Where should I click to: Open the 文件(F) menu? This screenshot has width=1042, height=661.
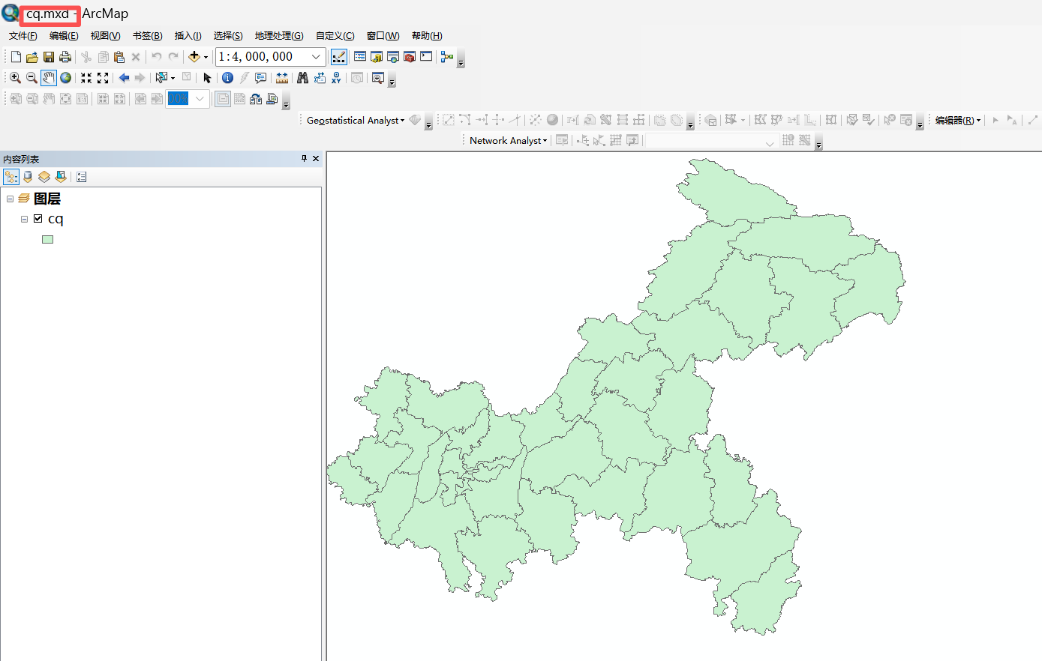click(23, 36)
